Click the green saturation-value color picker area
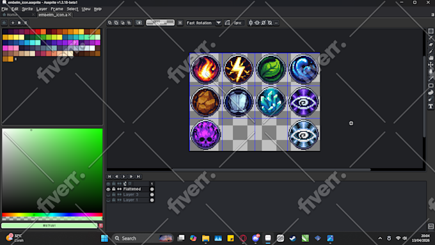 pyautogui.click(x=52, y=170)
